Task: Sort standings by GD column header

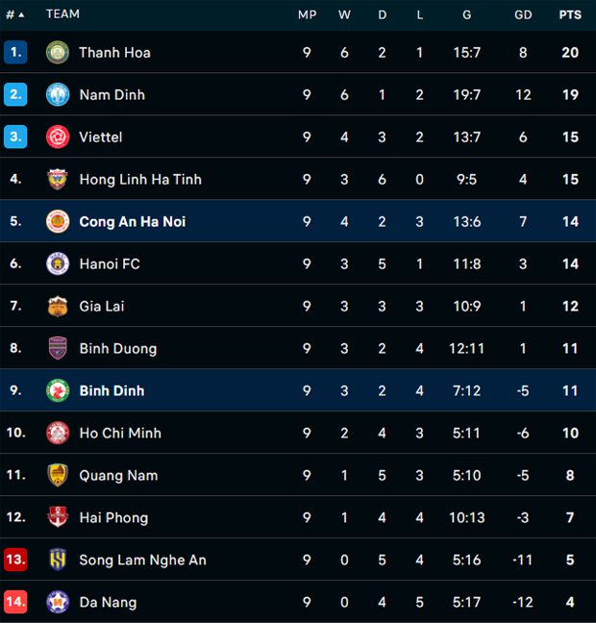Action: click(523, 15)
